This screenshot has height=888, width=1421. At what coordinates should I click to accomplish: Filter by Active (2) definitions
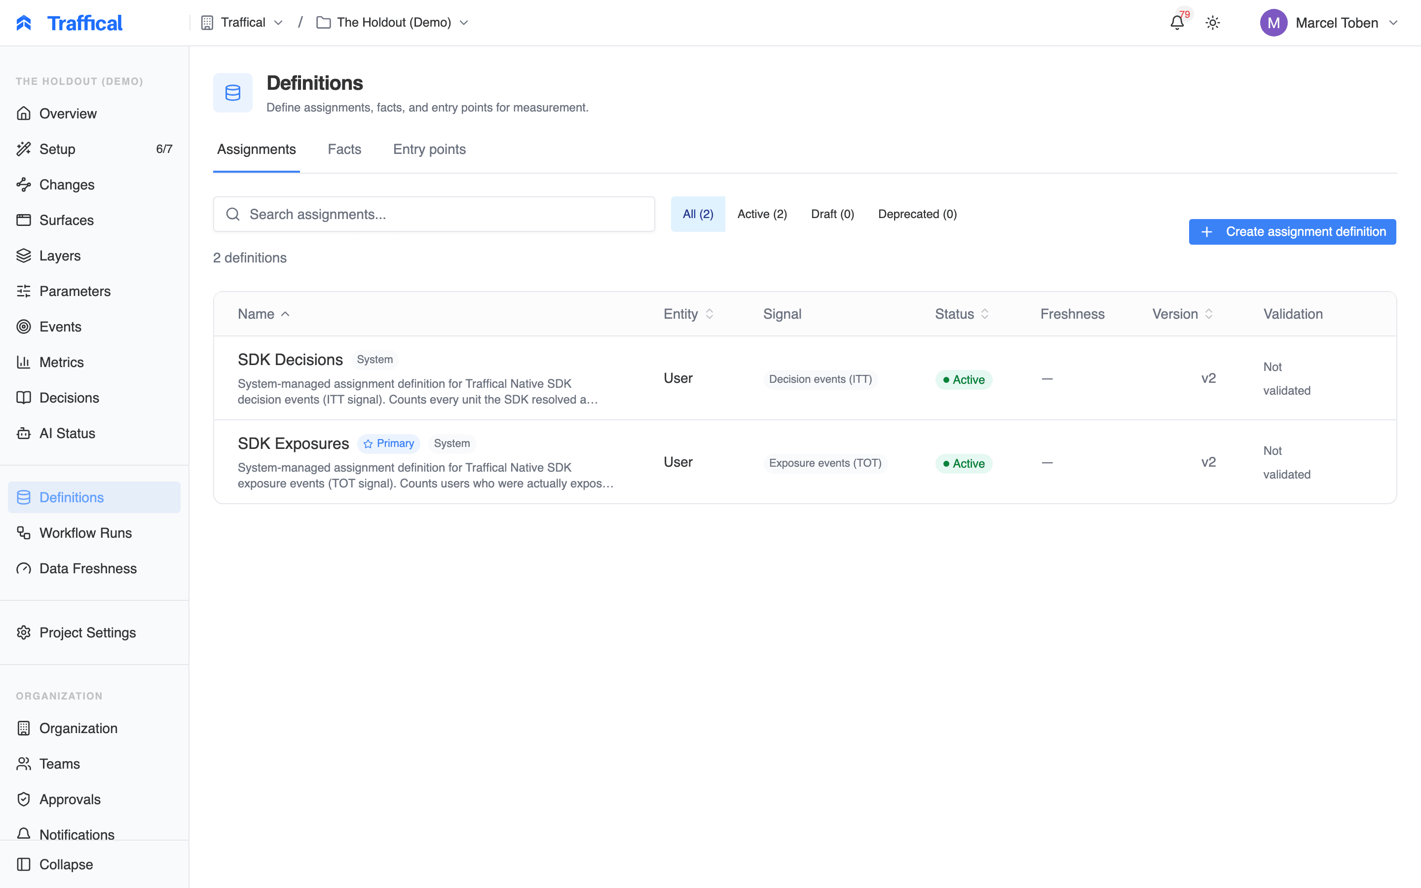(x=762, y=215)
